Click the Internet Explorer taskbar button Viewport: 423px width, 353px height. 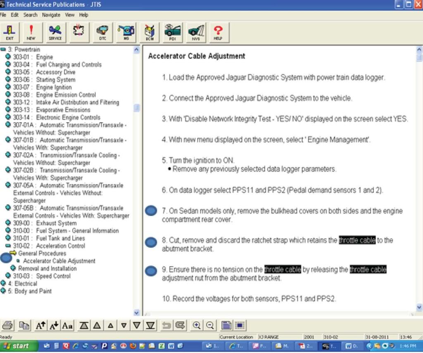click(x=236, y=346)
